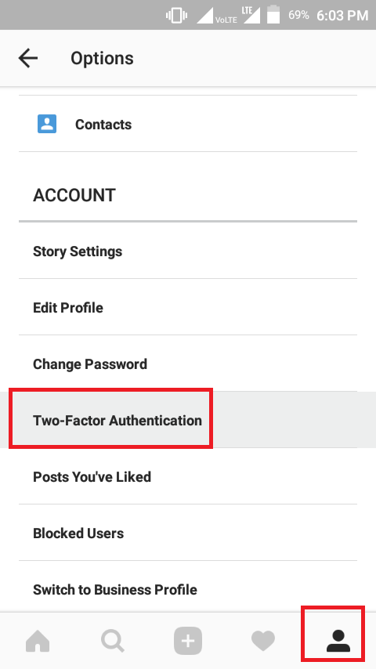Tap the 6:03 PM clock
Screen dimensions: 376x669
342,16
